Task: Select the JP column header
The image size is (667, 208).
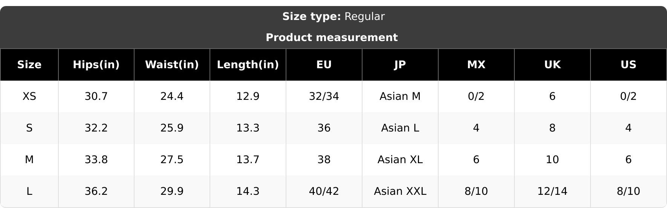Action: [x=400, y=65]
